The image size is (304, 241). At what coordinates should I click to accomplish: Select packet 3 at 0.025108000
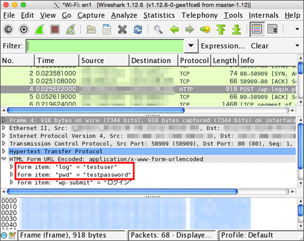tap(148, 81)
